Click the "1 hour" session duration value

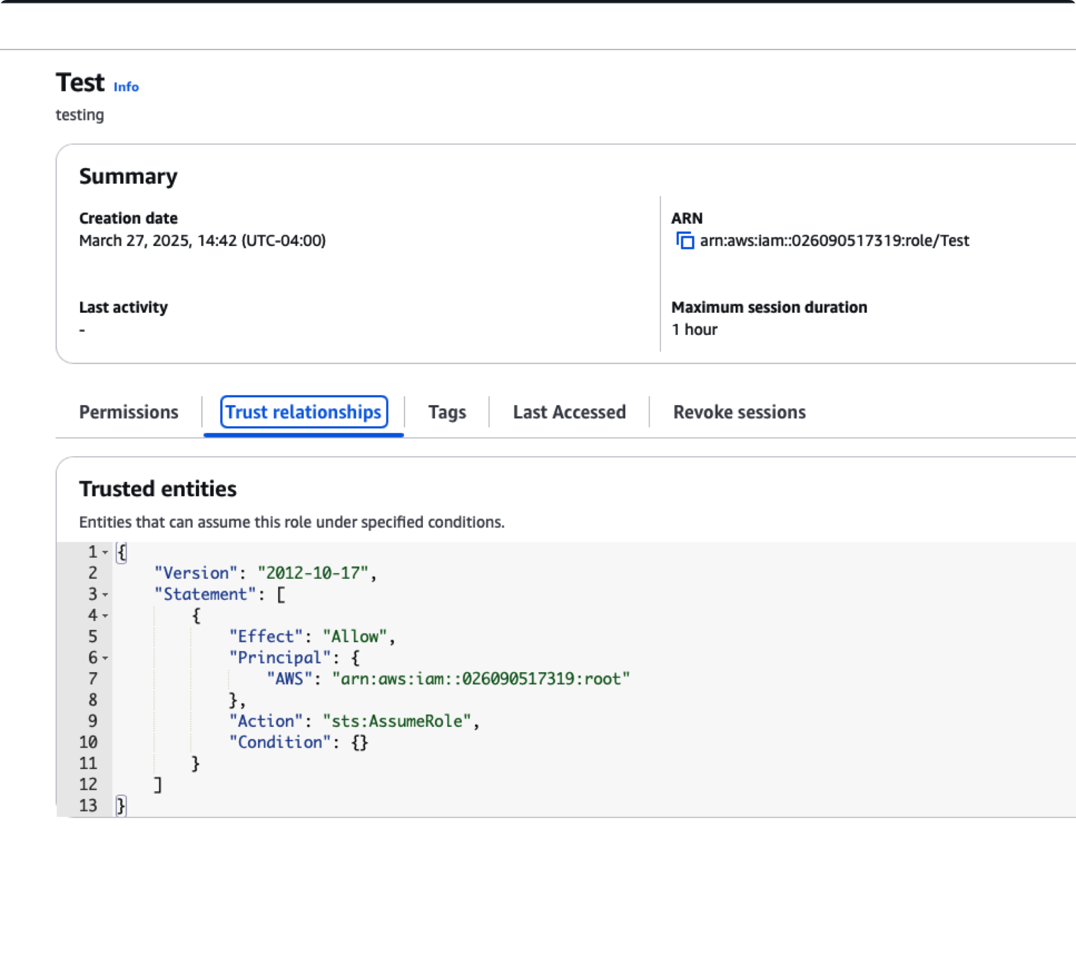695,330
